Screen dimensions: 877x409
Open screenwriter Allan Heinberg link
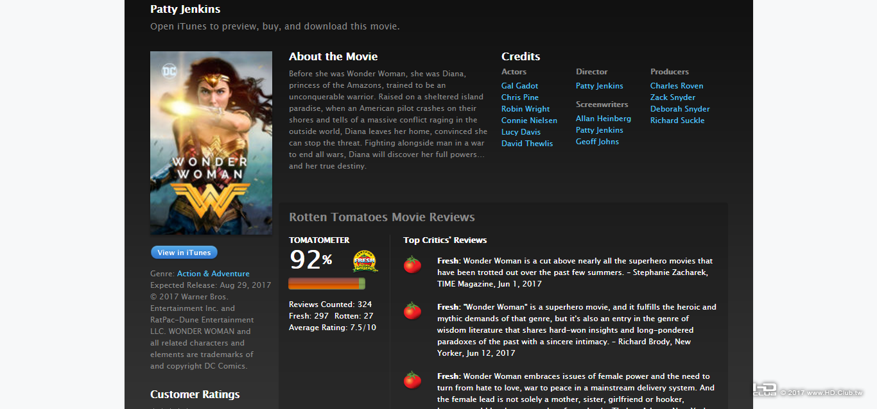pyautogui.click(x=603, y=119)
